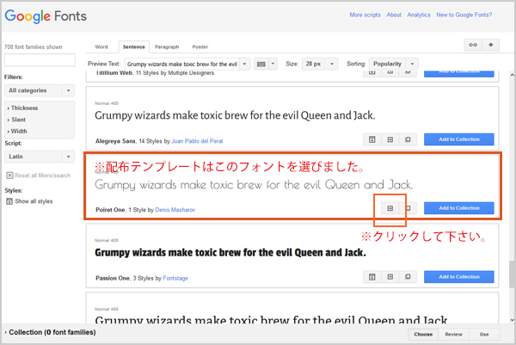Image resolution: width=516 pixels, height=345 pixels.
Task: Pop-out icon for Passion One
Action: pos(408,277)
